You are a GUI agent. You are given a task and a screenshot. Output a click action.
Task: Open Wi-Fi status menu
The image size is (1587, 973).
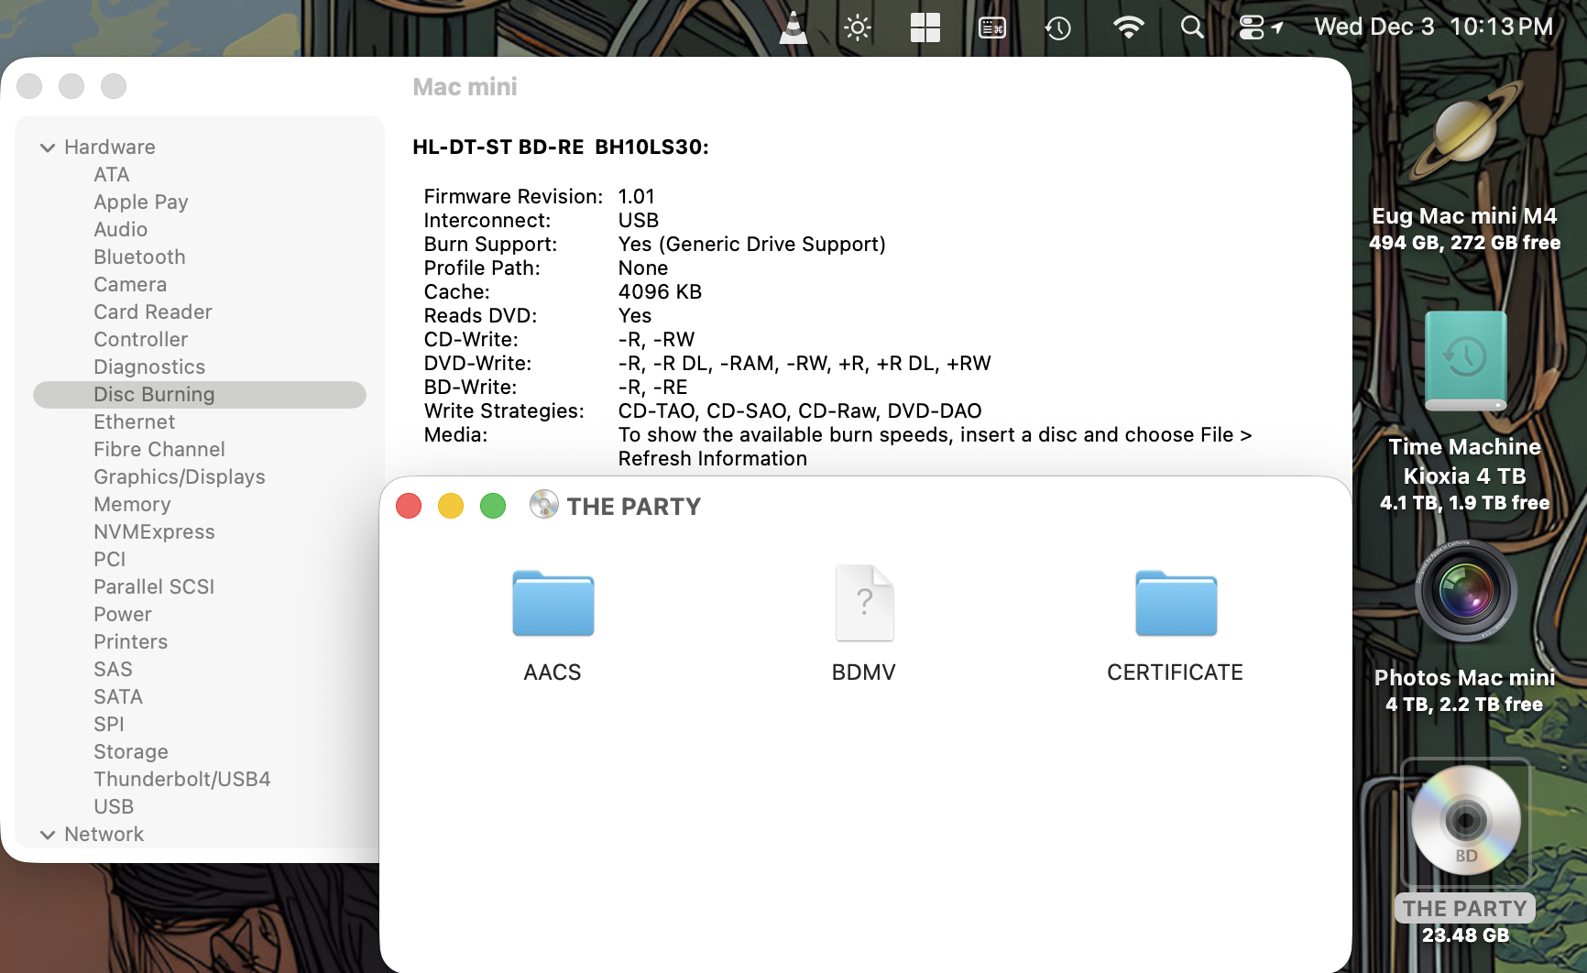coord(1128,27)
